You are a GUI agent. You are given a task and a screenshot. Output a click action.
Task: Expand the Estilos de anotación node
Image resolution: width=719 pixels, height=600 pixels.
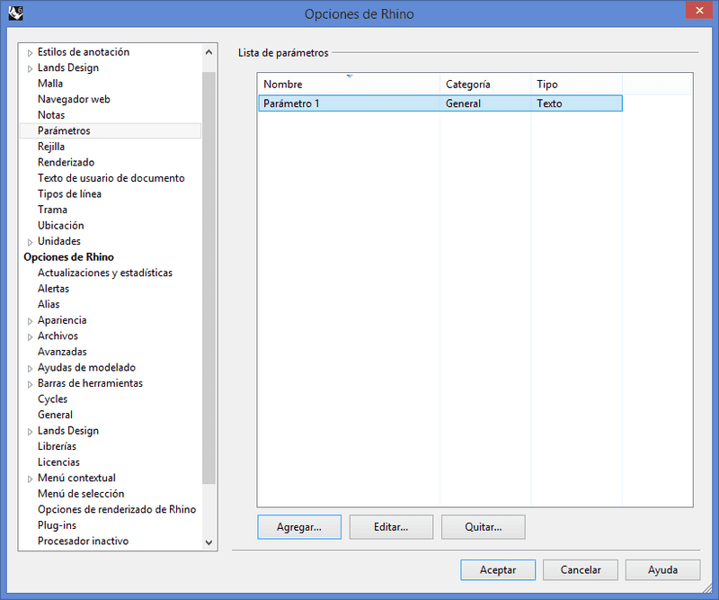[x=30, y=53]
